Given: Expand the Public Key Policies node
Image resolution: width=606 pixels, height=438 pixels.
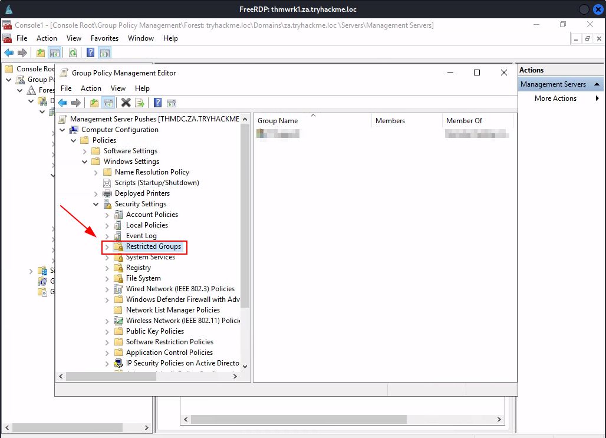Looking at the screenshot, I should click(x=107, y=332).
